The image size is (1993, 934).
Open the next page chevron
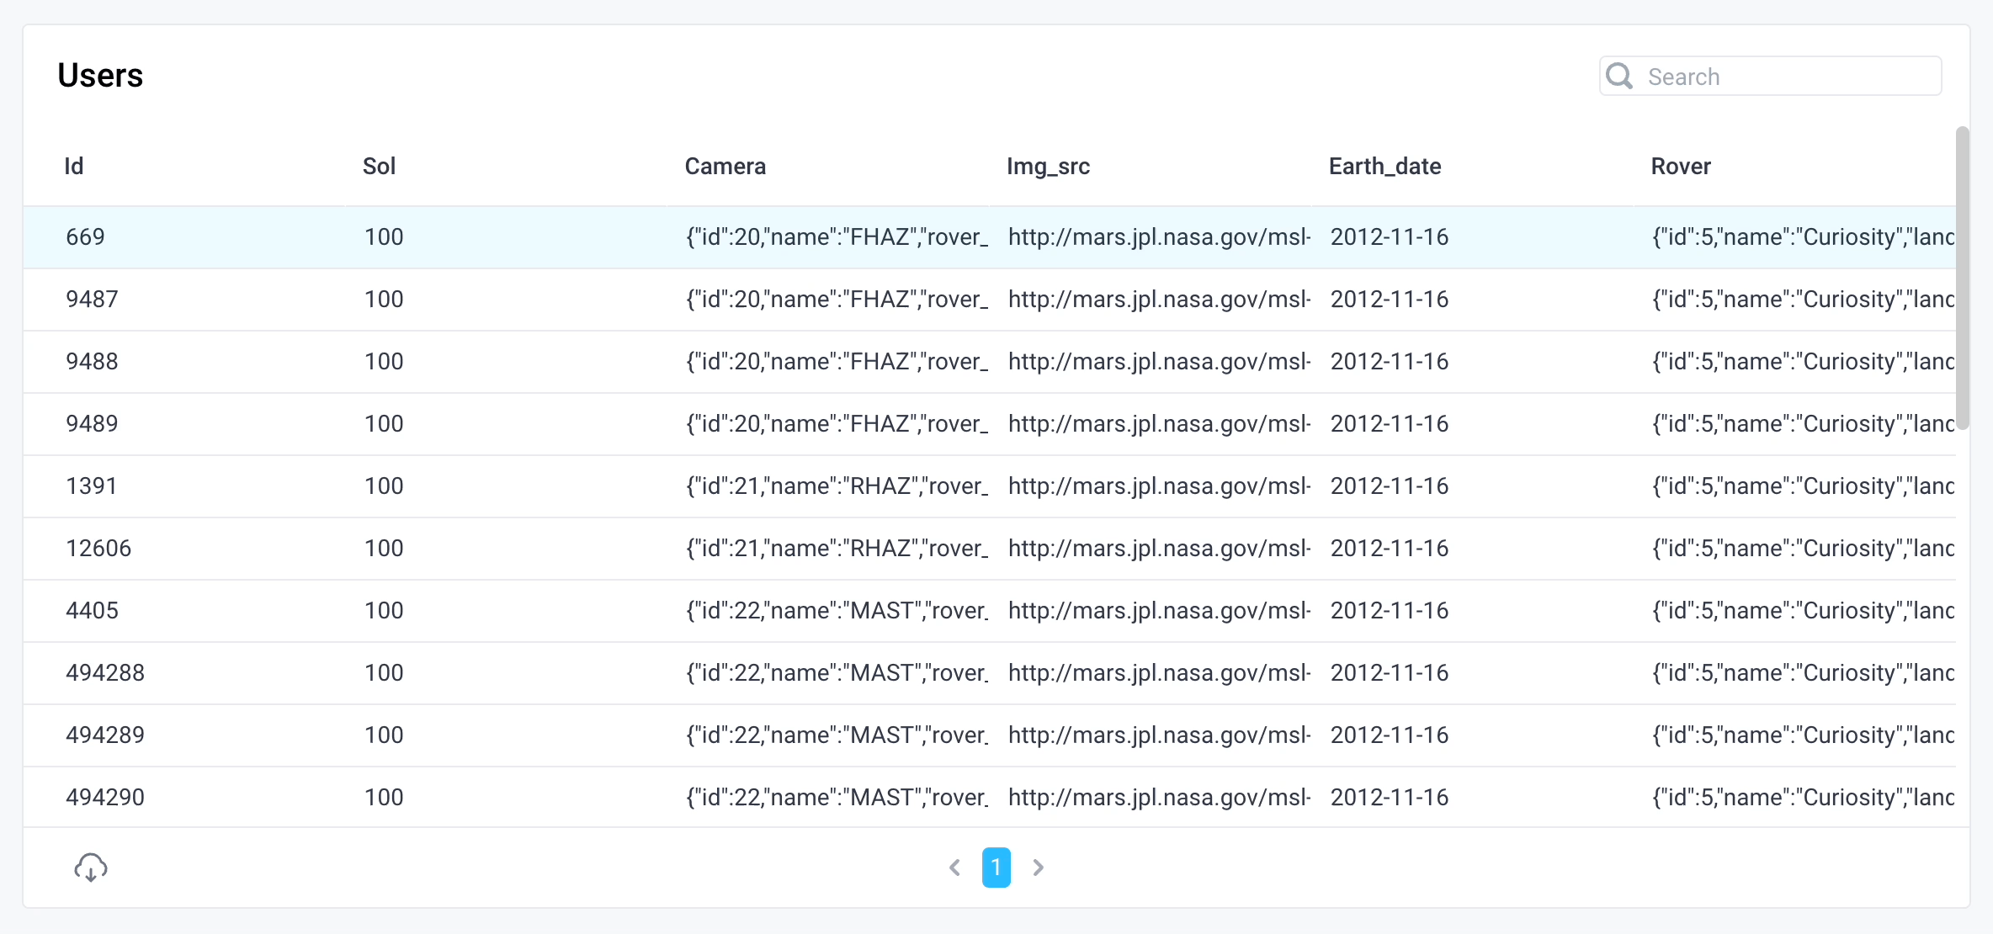click(x=1037, y=868)
